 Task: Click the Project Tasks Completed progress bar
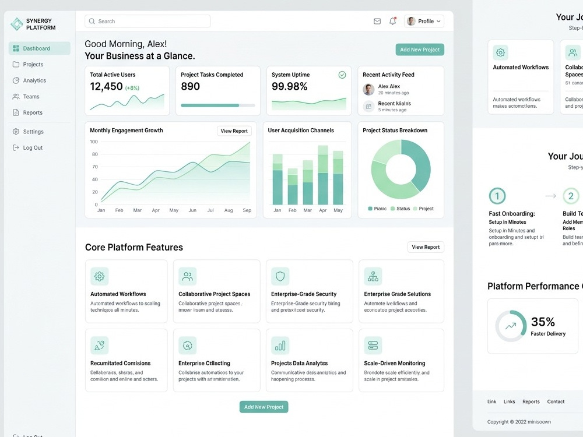click(218, 105)
